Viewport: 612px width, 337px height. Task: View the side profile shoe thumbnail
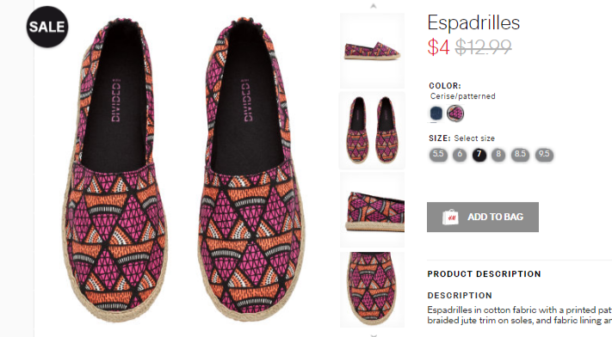tap(372, 51)
